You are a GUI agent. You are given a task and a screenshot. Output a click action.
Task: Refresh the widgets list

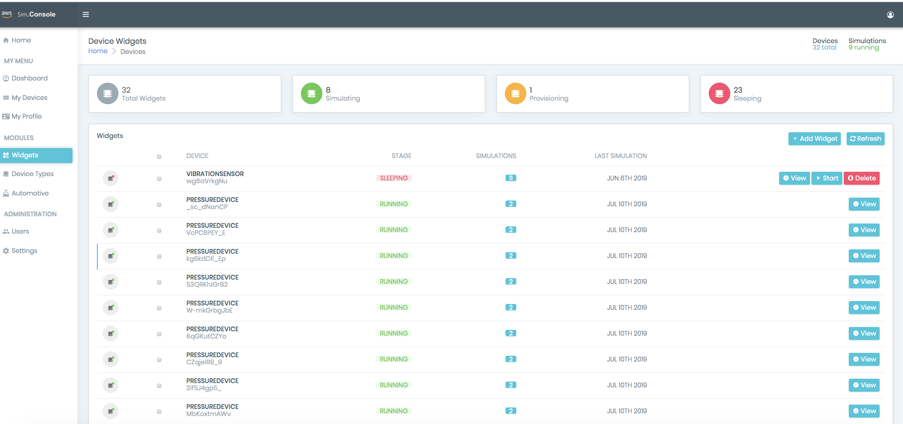click(x=865, y=139)
